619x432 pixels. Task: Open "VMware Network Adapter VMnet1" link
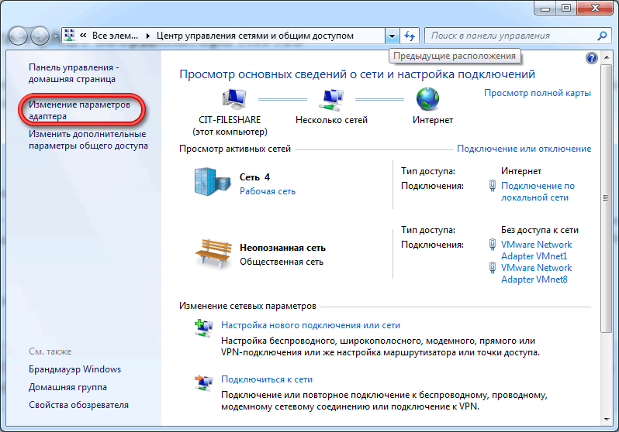point(536,250)
